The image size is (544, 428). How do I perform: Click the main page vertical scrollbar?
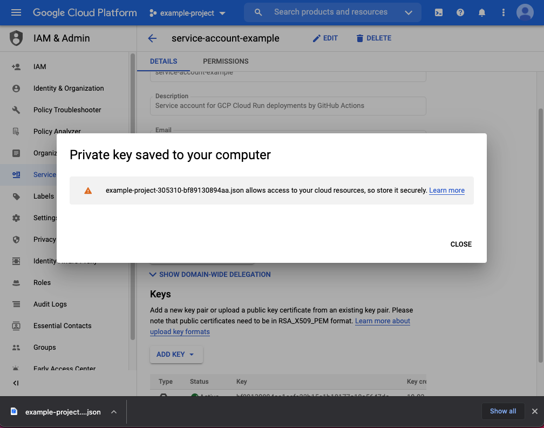[x=541, y=236]
